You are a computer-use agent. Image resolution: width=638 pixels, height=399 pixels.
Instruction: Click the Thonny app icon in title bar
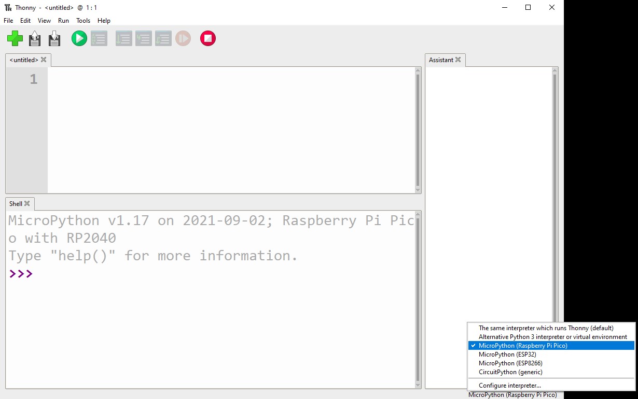[x=8, y=8]
